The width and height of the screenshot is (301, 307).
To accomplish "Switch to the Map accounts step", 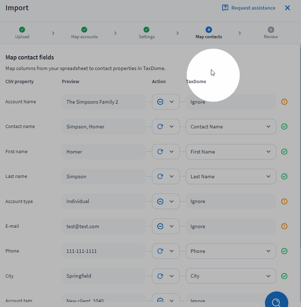I will coord(84,33).
